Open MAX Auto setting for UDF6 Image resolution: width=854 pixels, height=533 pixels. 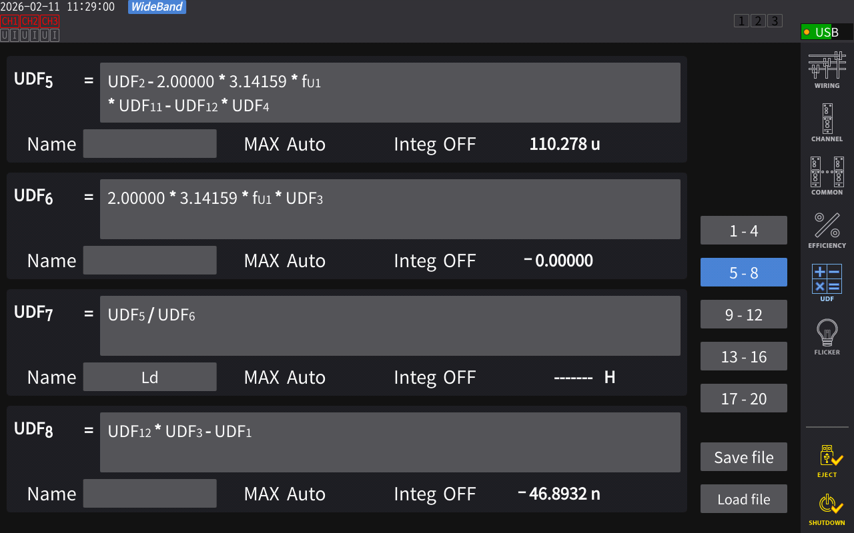[285, 261]
